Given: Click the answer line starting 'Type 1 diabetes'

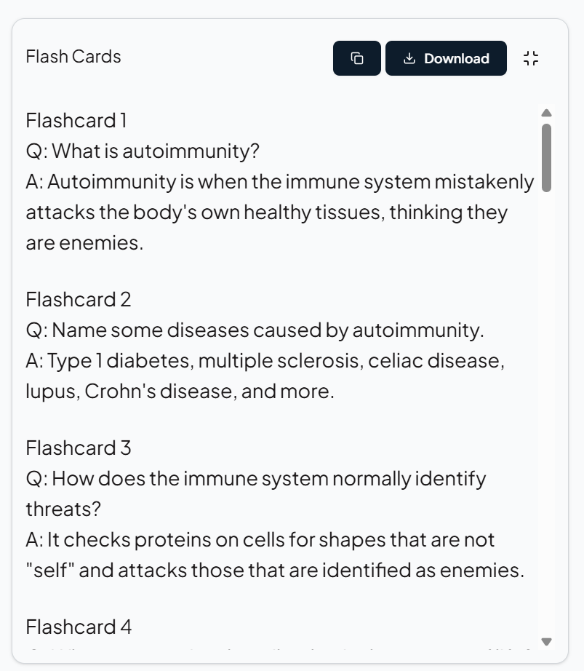Looking at the screenshot, I should coord(265,361).
